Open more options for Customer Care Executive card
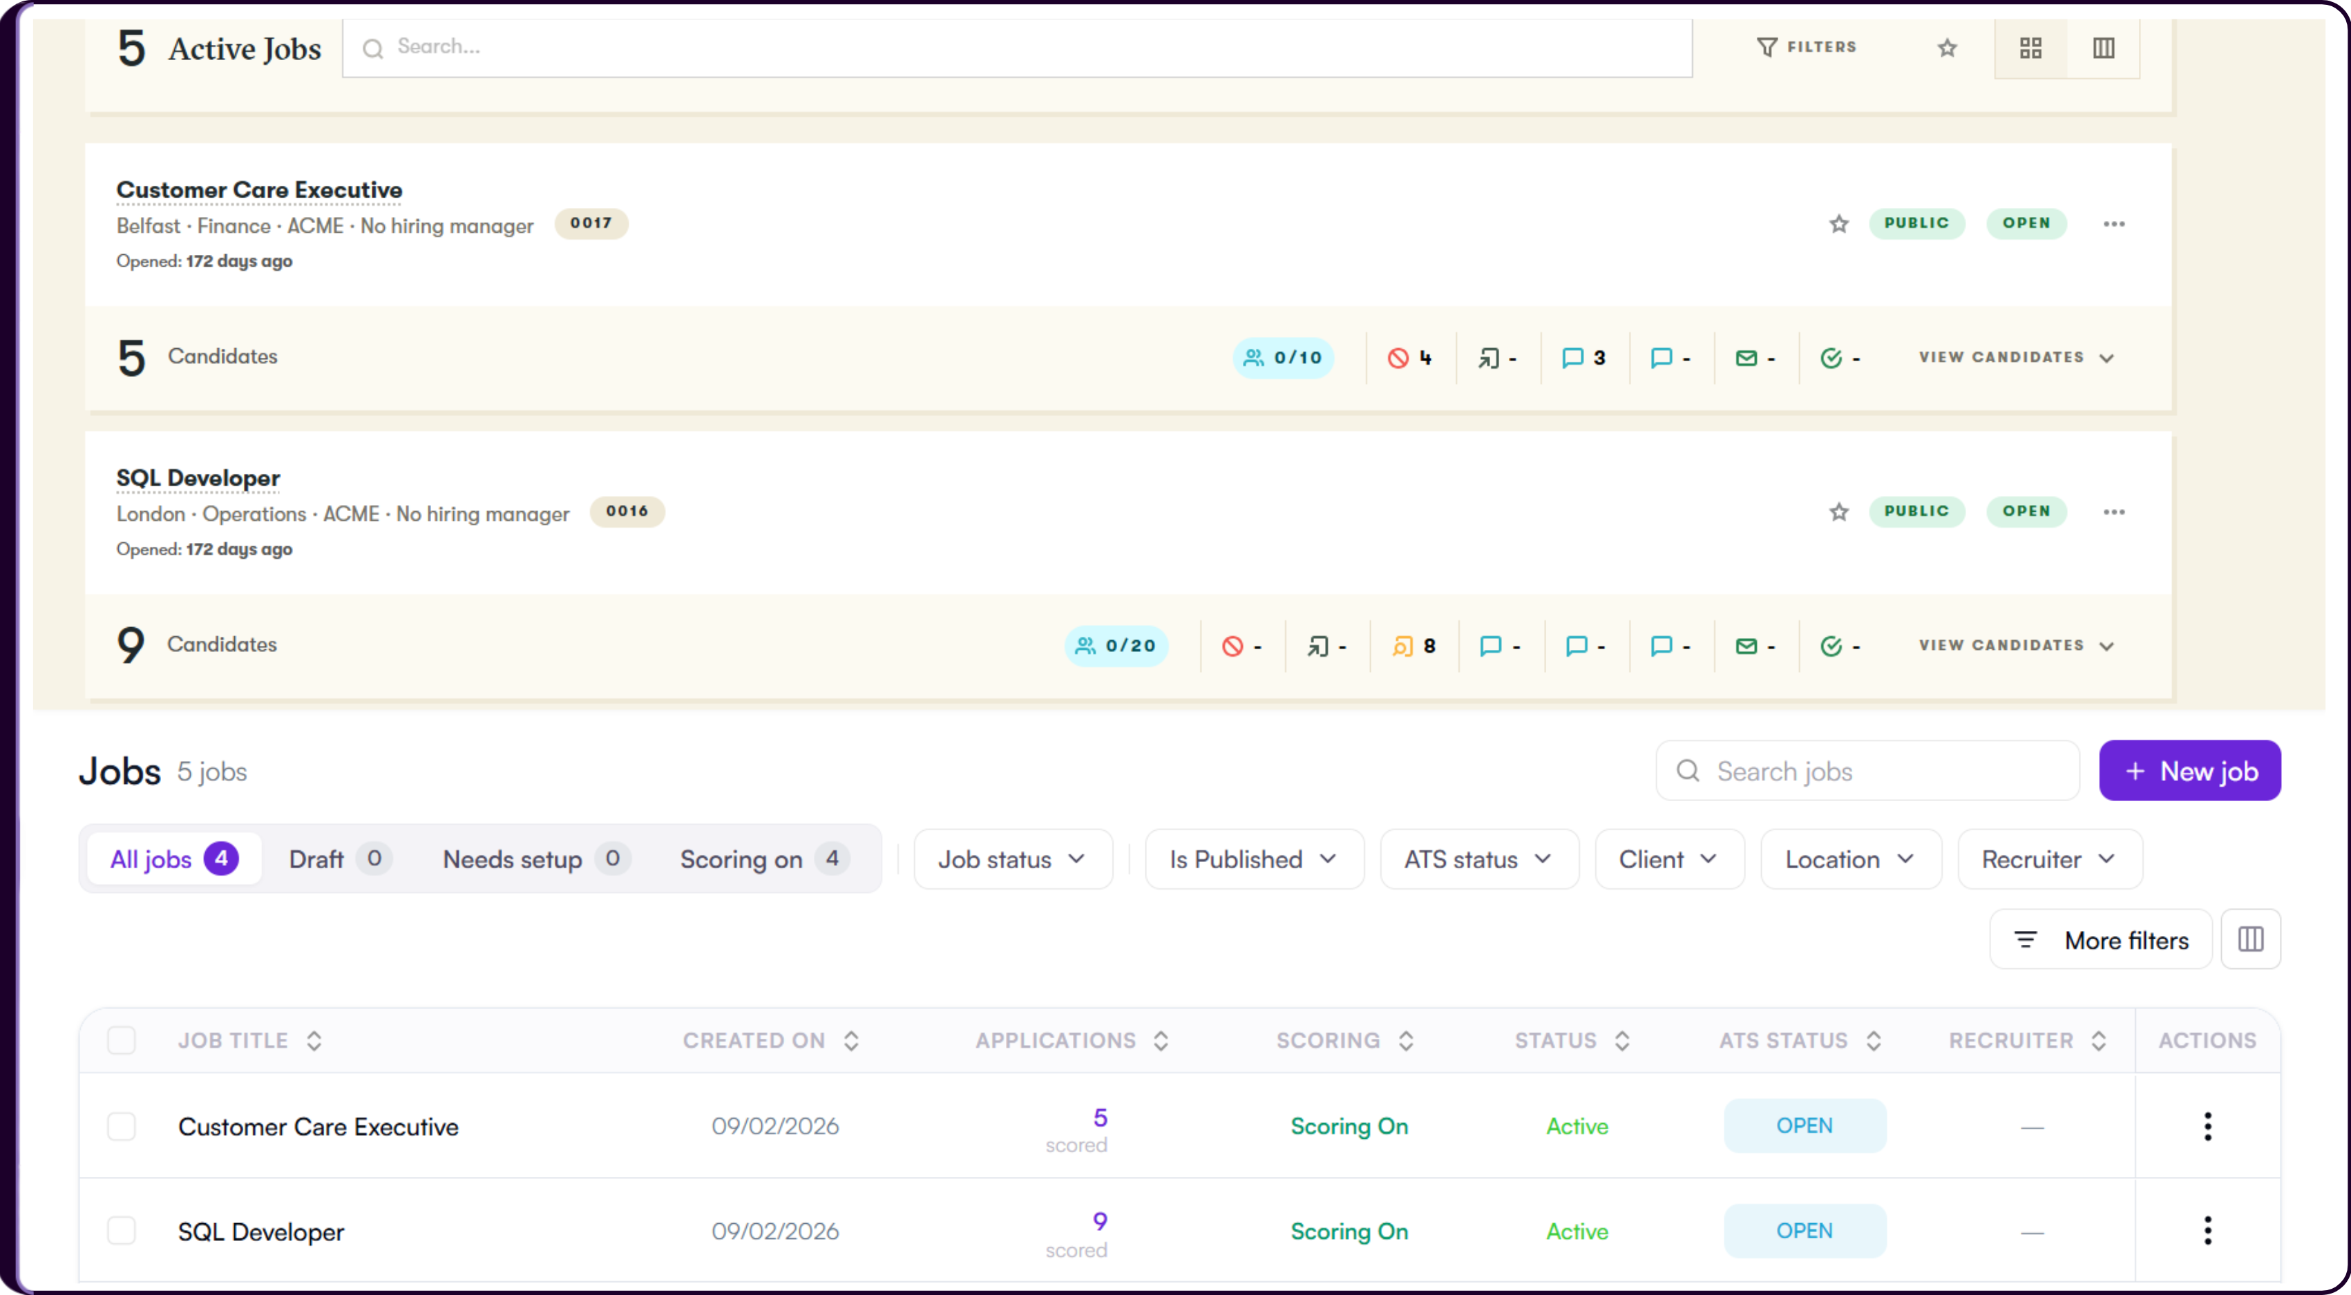Screen dimensions: 2351x1295 pos(2114,224)
